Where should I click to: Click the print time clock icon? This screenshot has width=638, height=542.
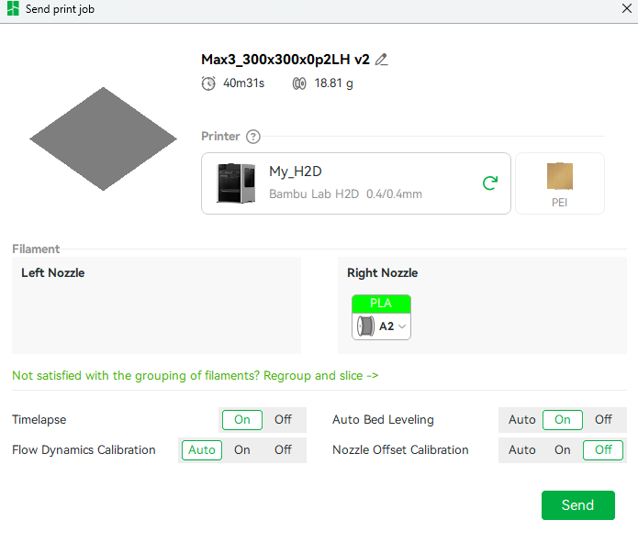[208, 83]
